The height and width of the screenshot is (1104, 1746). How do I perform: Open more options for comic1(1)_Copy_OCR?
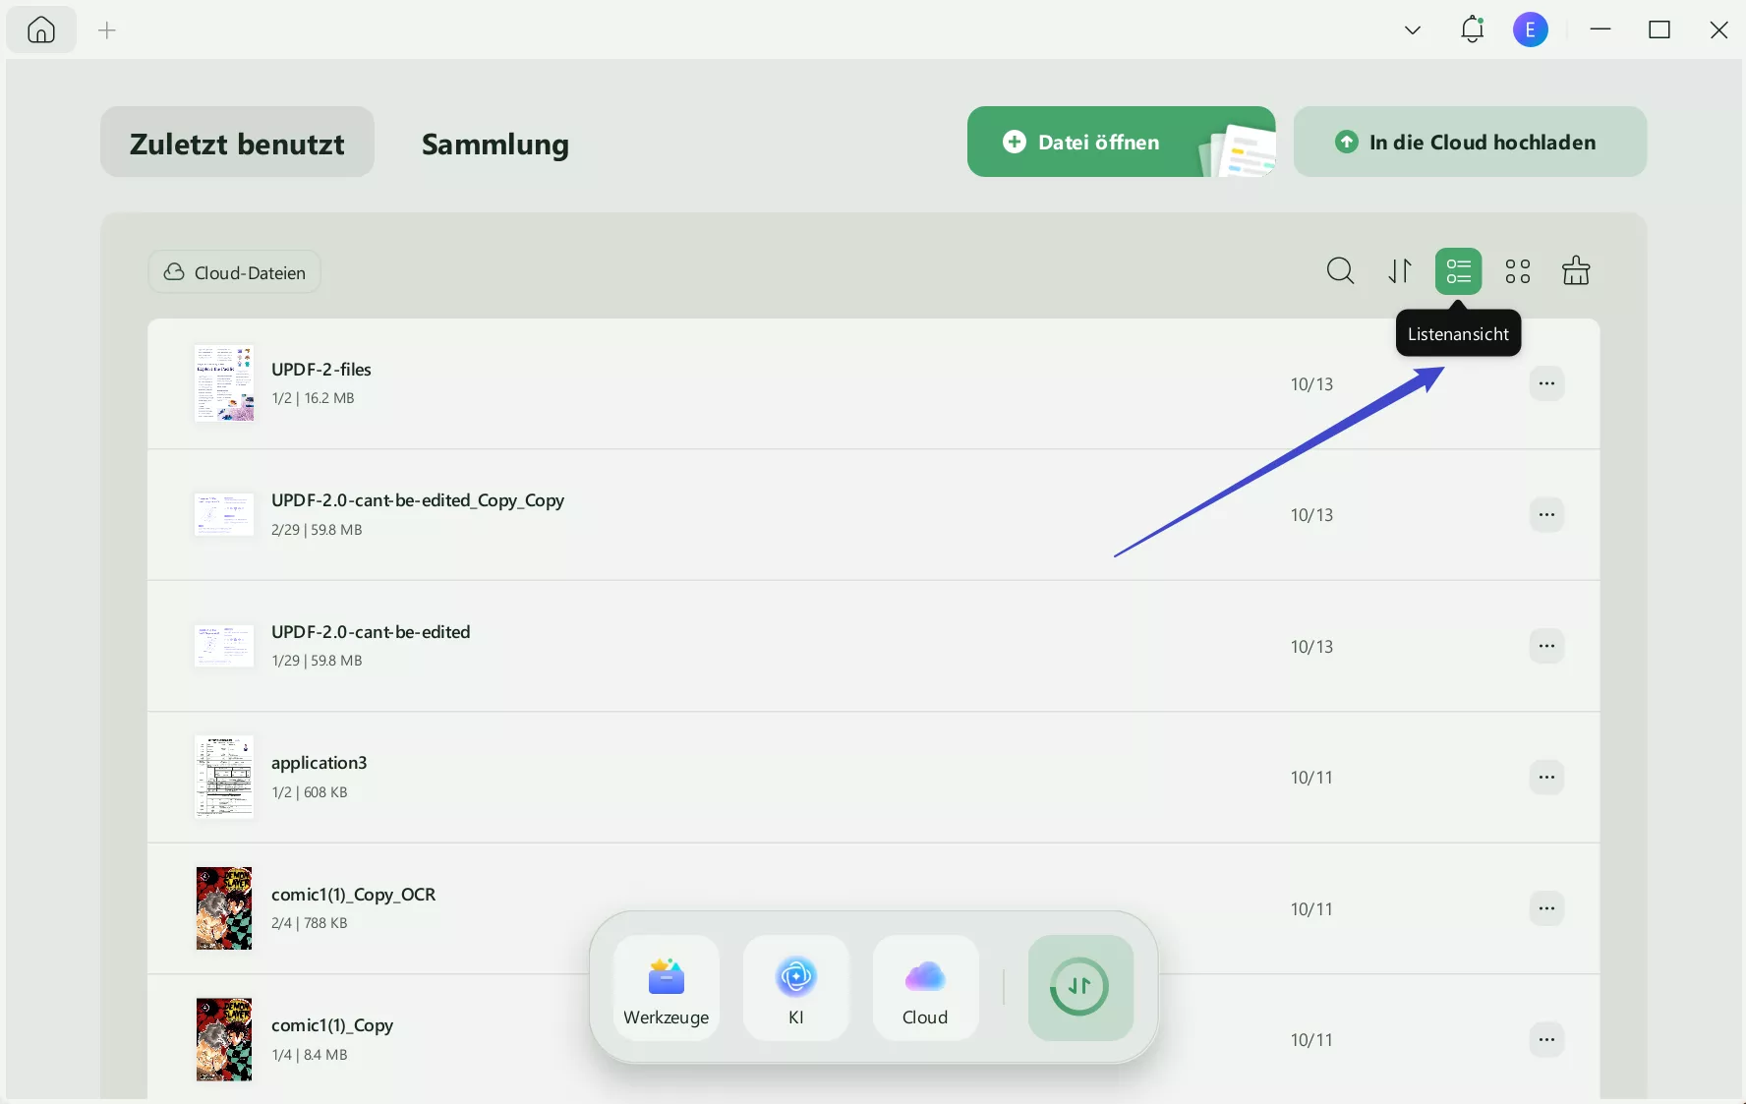(1546, 908)
